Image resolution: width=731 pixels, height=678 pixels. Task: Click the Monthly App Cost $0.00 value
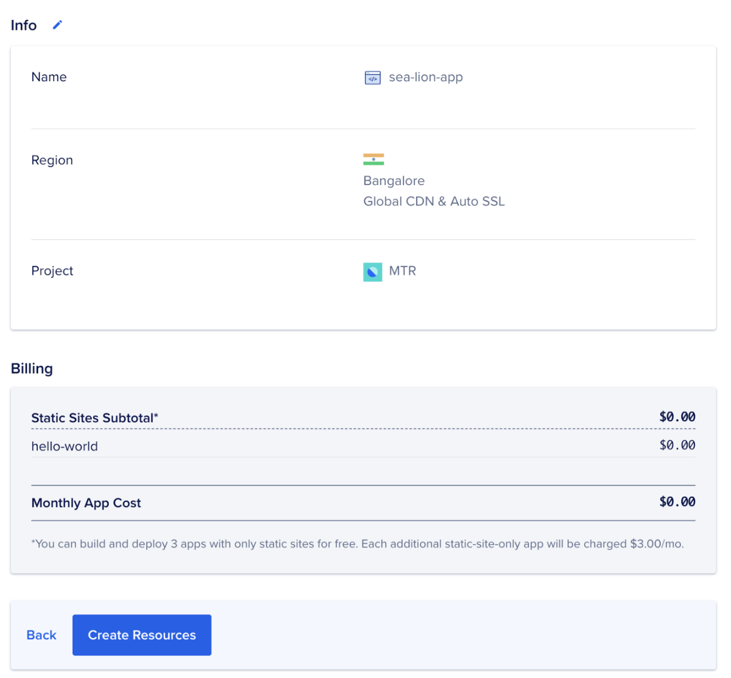click(677, 501)
